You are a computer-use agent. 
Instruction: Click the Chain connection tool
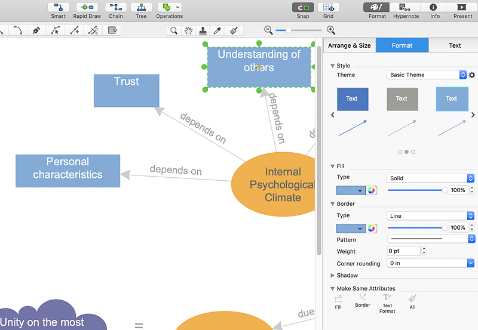point(115,8)
